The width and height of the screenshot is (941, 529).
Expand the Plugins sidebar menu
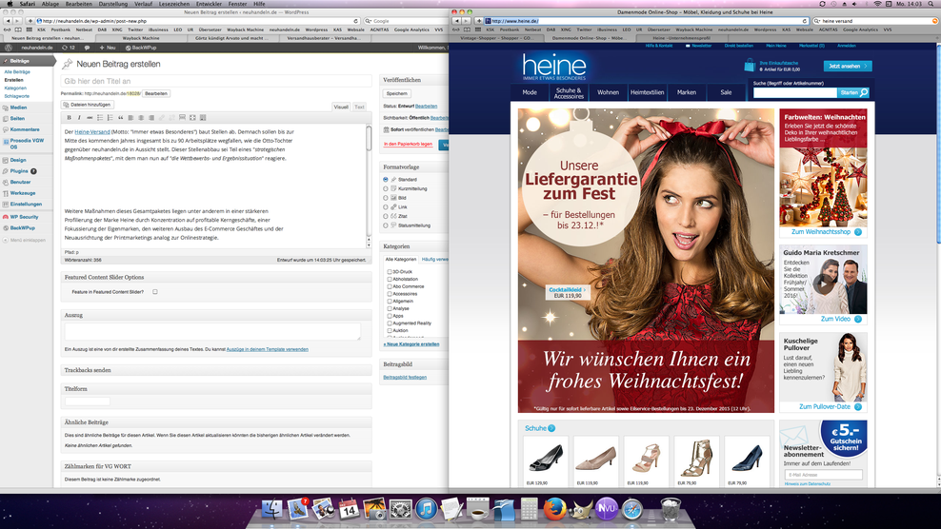click(27, 171)
